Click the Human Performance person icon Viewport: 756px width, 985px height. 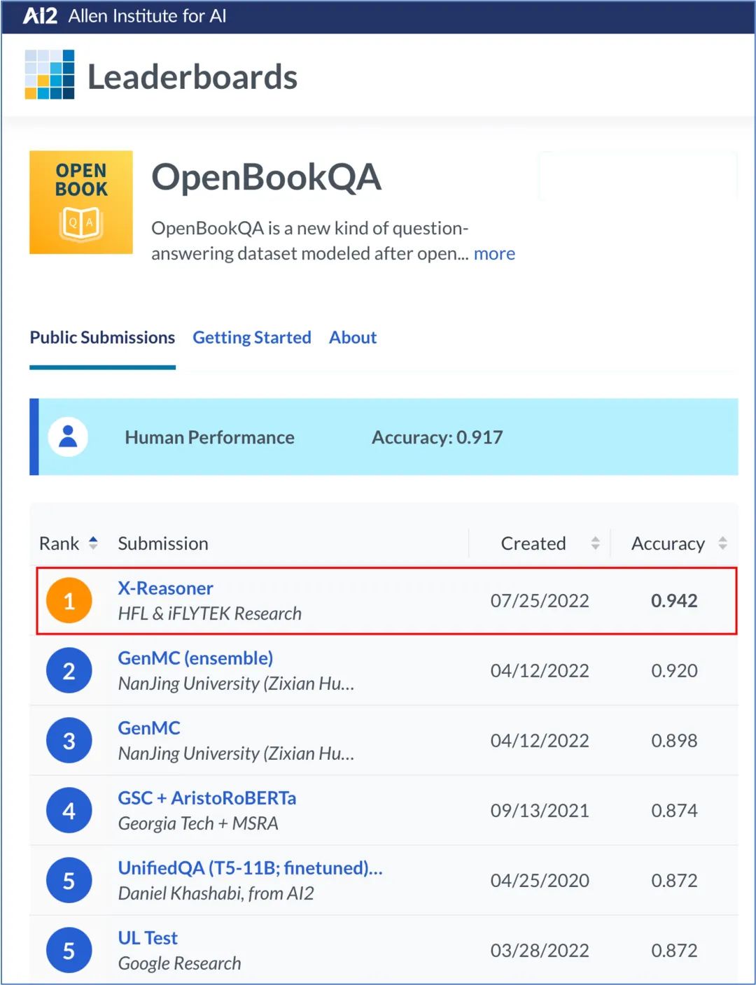(68, 437)
